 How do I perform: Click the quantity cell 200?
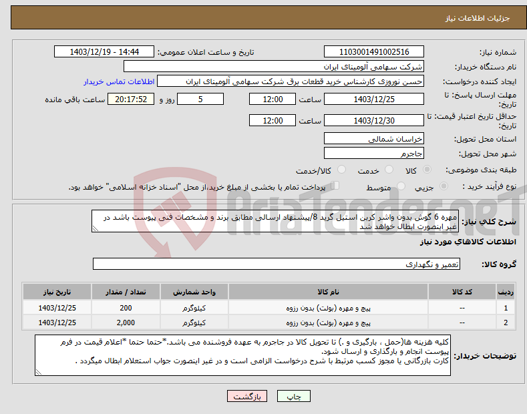[x=126, y=308]
